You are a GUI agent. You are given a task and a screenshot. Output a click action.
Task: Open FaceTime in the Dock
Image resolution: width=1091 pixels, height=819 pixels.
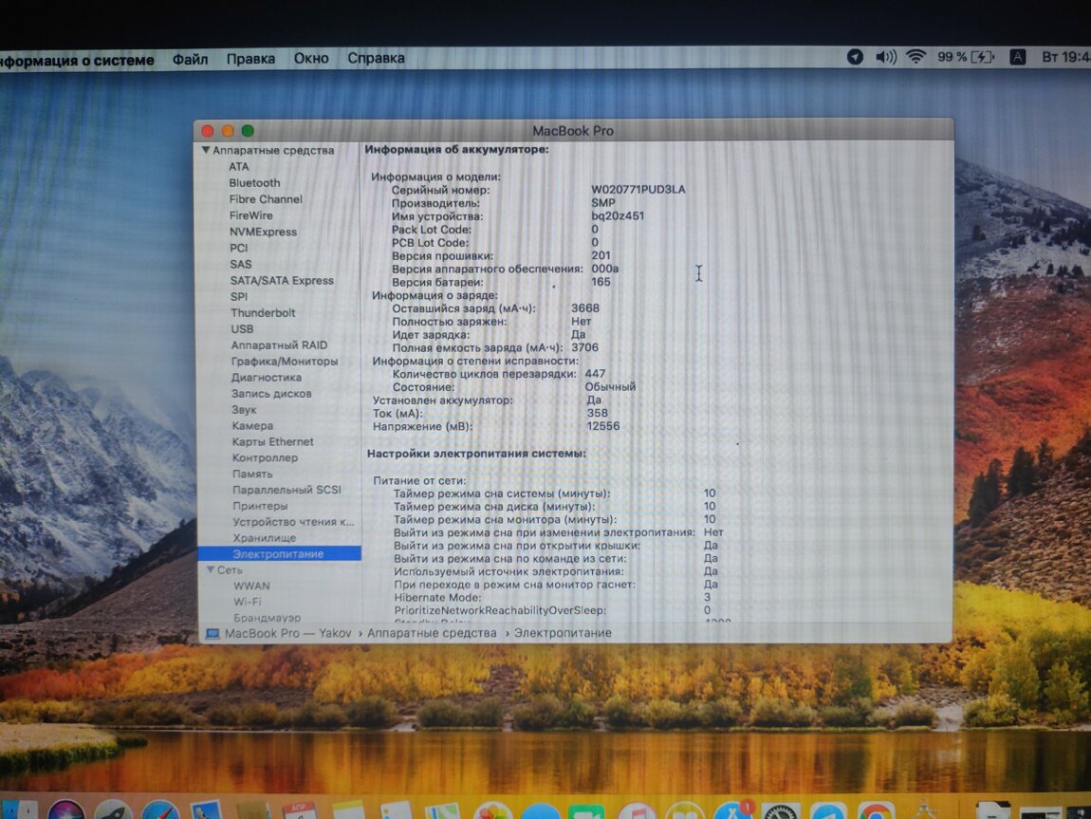pos(587,810)
